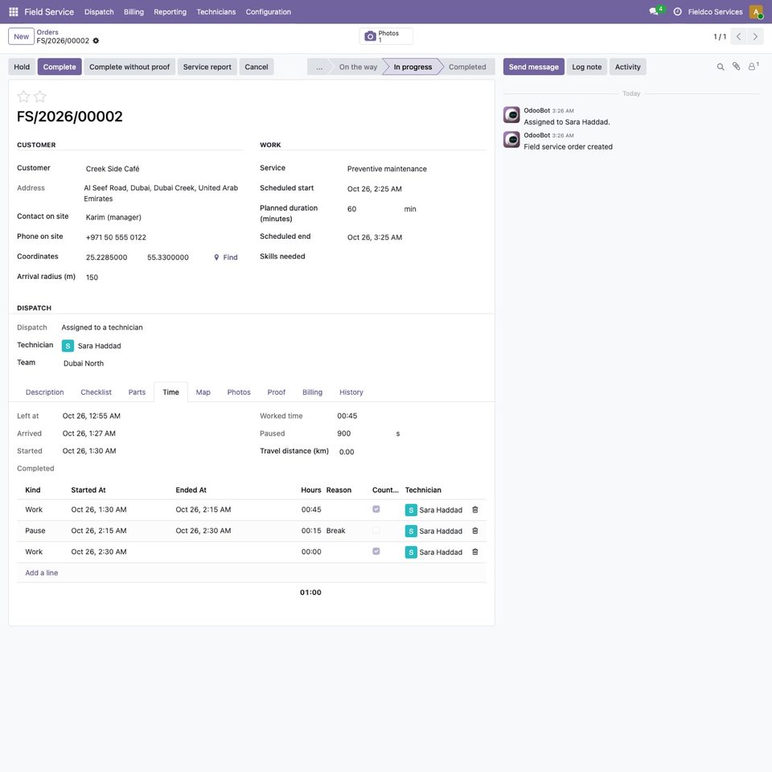The height and width of the screenshot is (772, 772).
Task: Delete the Work row started 2:30 AM
Action: coord(475,552)
